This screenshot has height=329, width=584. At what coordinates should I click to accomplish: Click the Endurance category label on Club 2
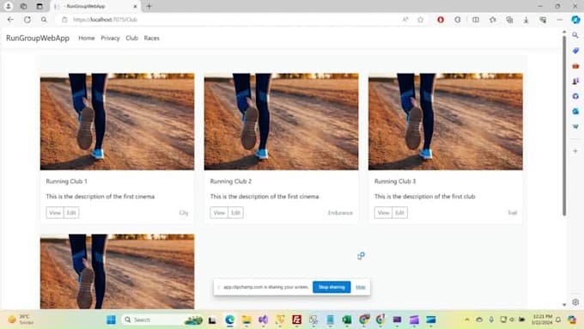[x=340, y=213]
